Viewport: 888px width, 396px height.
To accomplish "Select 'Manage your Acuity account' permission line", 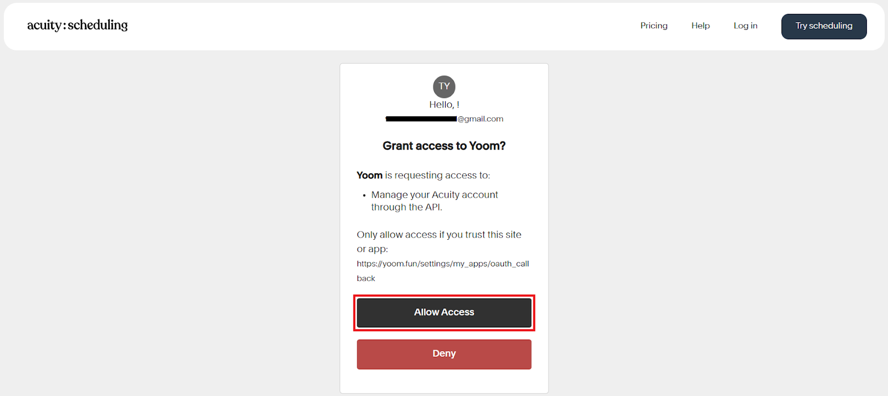I will [x=435, y=195].
